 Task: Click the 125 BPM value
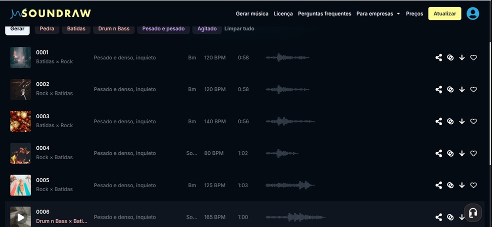coord(215,186)
